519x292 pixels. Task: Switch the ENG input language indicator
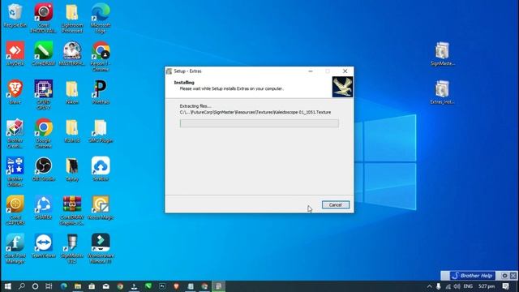point(468,286)
